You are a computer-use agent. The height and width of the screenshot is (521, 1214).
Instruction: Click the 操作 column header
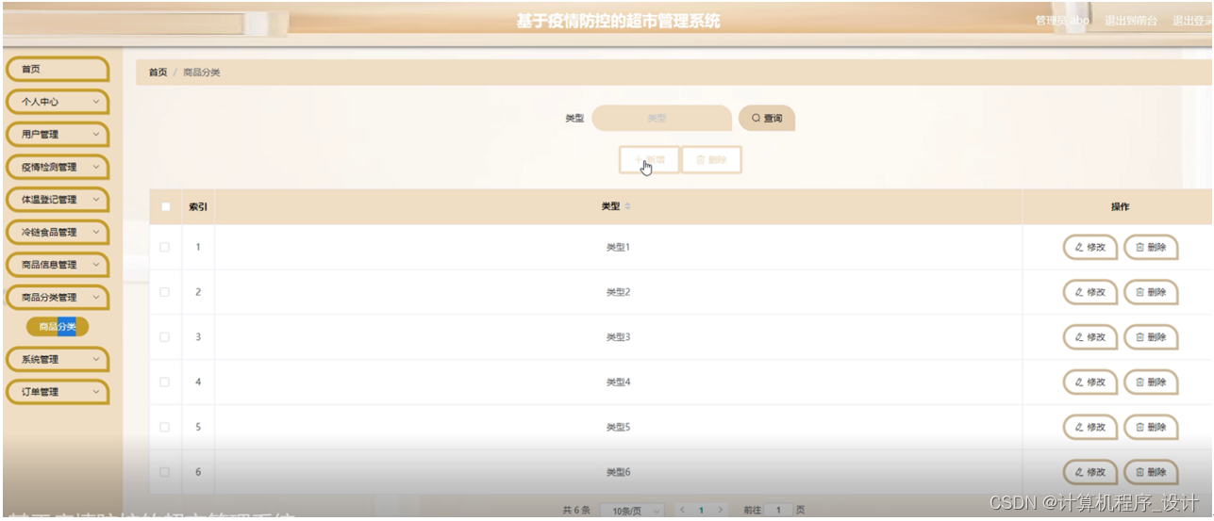(x=1120, y=206)
